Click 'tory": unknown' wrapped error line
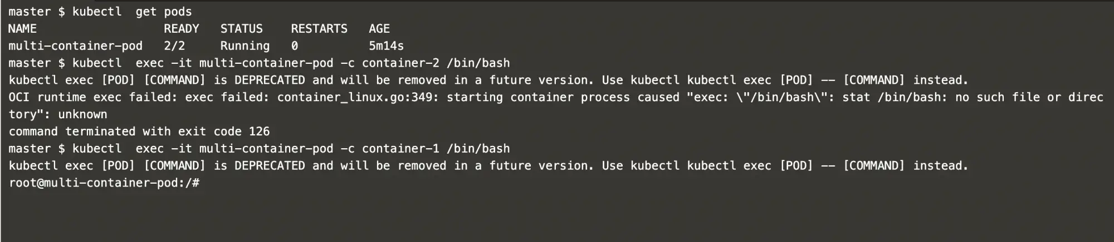 point(58,114)
